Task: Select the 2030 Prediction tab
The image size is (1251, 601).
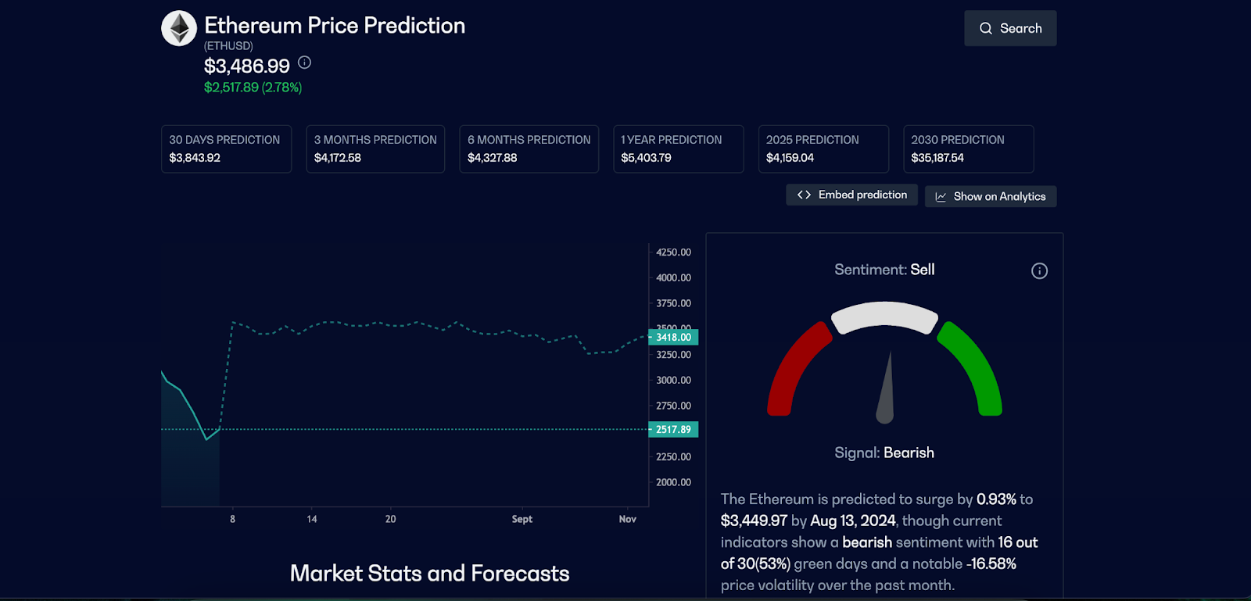Action: pos(969,148)
